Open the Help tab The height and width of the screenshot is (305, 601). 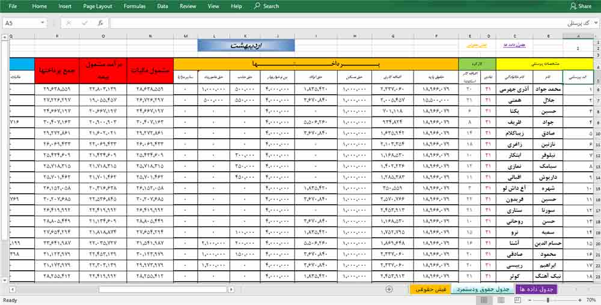point(236,6)
